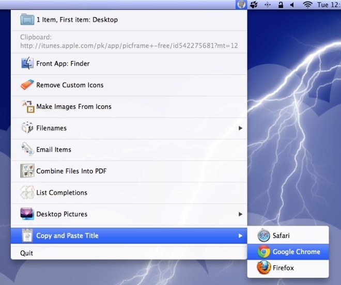Click the padlock icon in the menu bar

(281, 5)
